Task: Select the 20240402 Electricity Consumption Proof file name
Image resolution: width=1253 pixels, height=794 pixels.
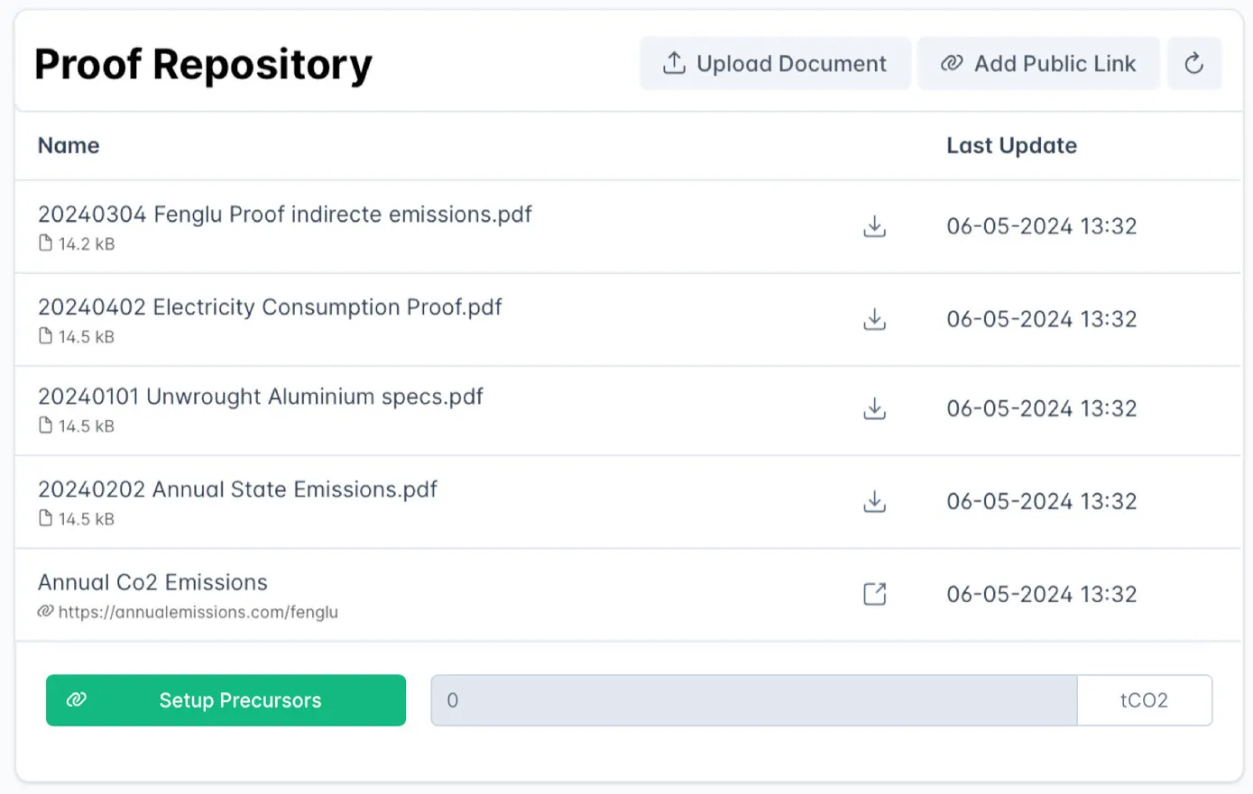Action: (x=270, y=307)
